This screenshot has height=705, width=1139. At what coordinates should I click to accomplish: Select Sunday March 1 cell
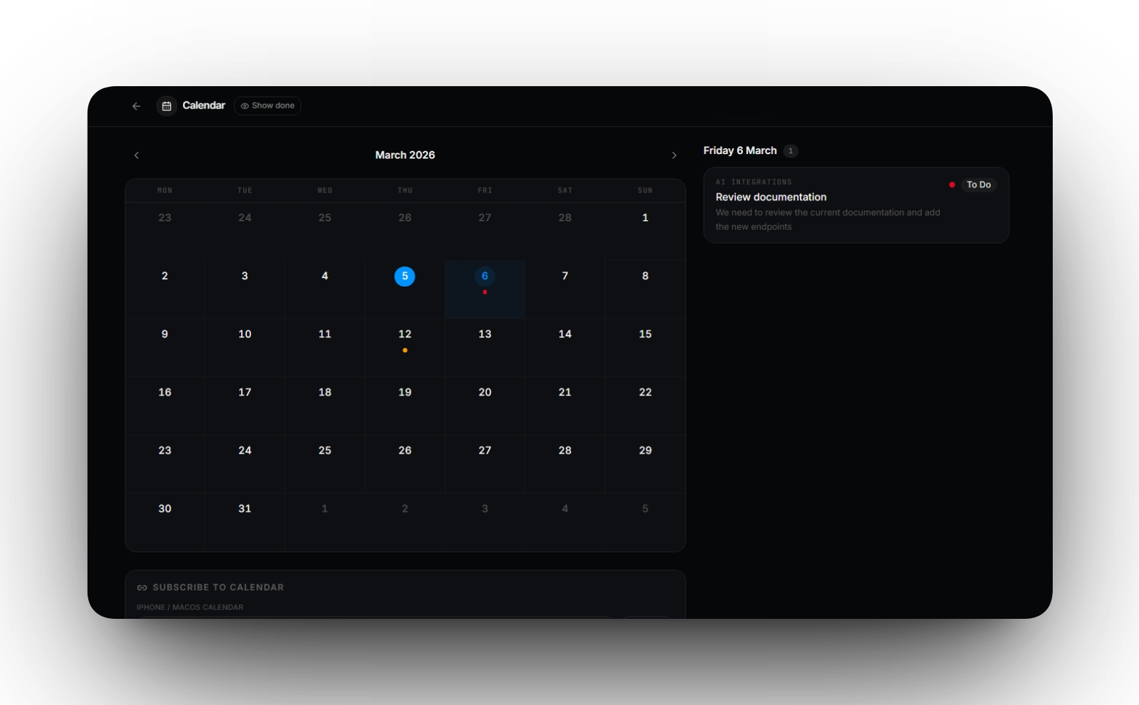(645, 218)
